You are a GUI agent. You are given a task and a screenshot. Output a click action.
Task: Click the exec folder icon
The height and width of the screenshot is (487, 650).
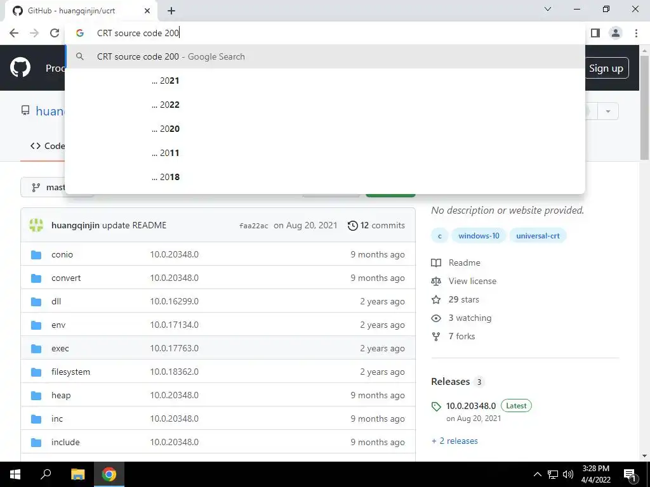pyautogui.click(x=36, y=349)
